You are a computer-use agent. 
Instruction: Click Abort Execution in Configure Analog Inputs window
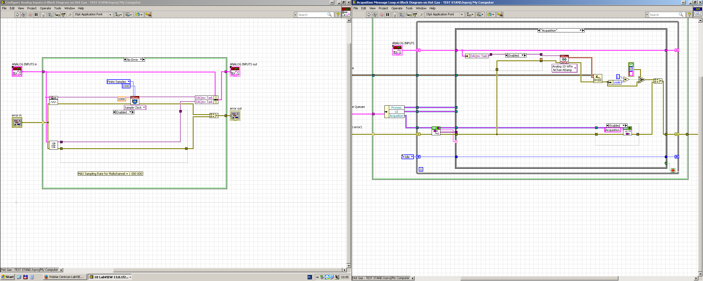pos(30,15)
